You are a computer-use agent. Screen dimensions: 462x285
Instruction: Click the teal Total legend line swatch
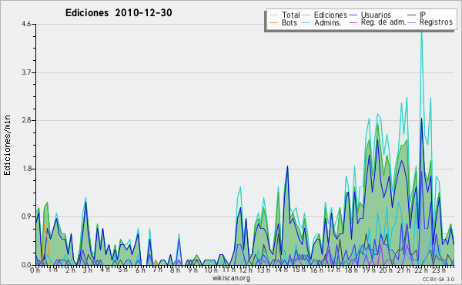click(273, 15)
